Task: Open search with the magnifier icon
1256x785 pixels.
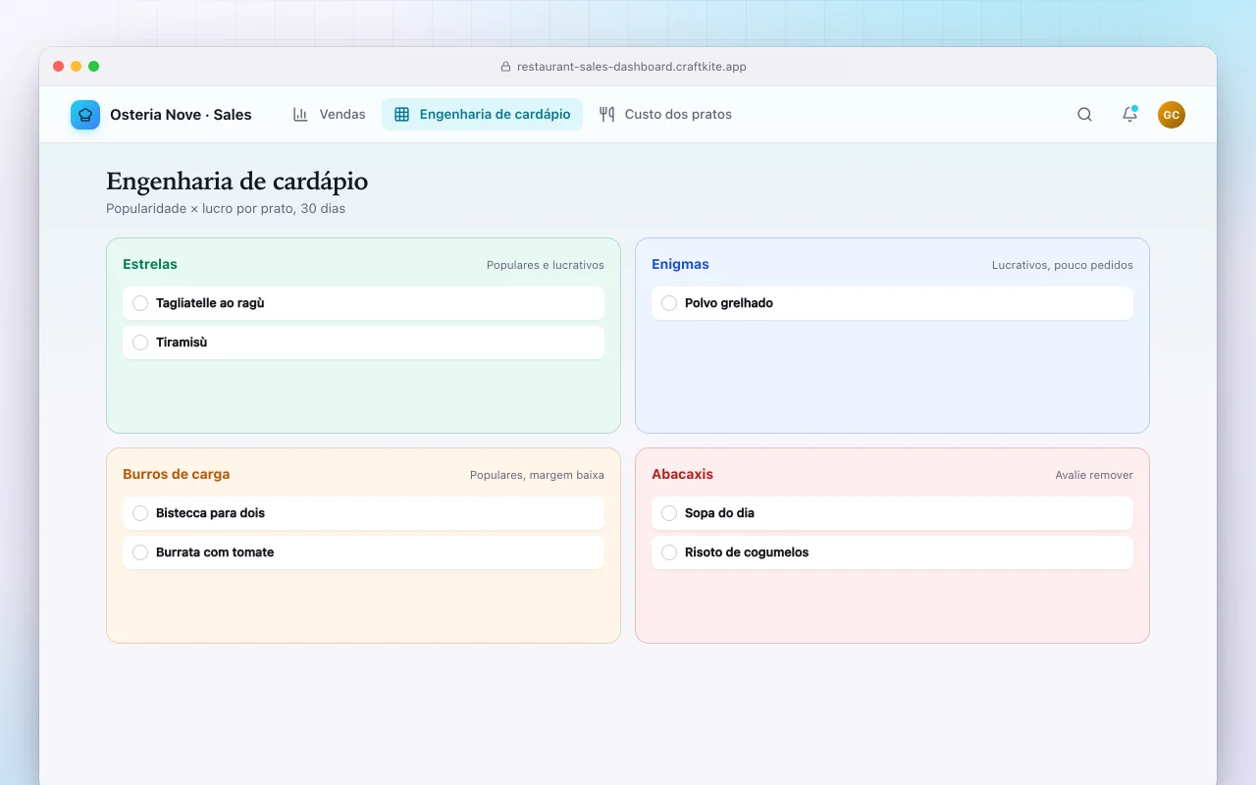Action: pyautogui.click(x=1084, y=115)
